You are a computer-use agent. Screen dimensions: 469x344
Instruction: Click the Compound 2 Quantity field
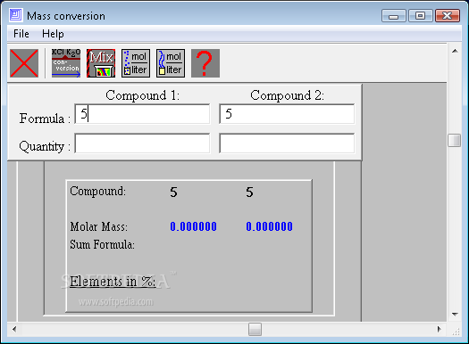287,143
